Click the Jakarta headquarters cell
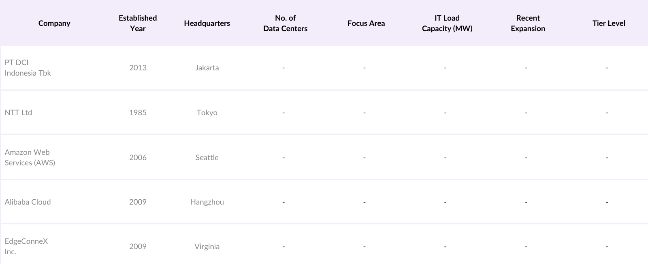The width and height of the screenshot is (648, 264). coord(207,68)
